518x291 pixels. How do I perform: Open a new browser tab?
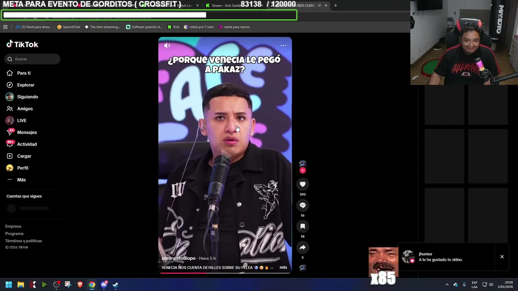click(335, 6)
